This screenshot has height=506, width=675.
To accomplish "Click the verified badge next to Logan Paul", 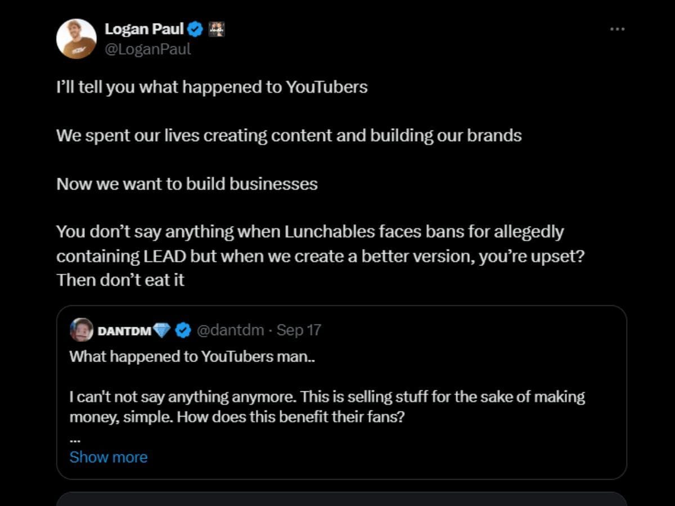I will pyautogui.click(x=194, y=29).
